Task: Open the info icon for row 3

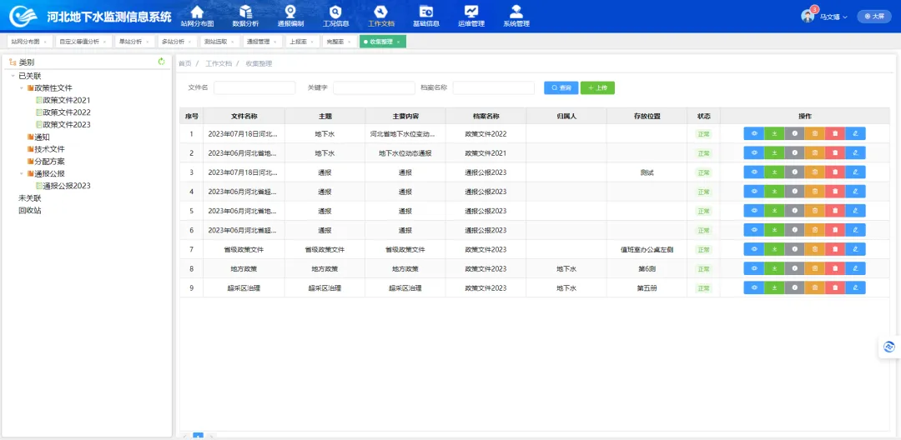Action: 794,172
